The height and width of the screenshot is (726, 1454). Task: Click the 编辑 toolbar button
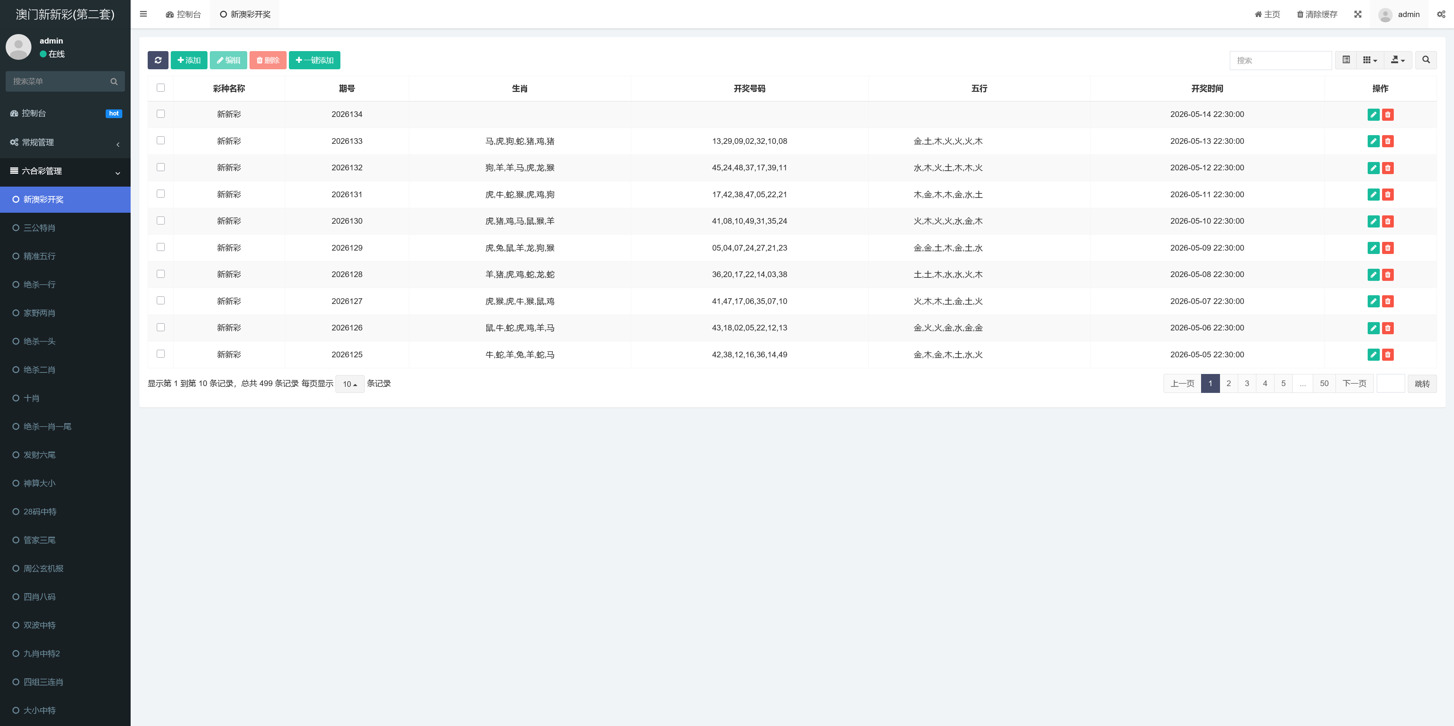228,60
